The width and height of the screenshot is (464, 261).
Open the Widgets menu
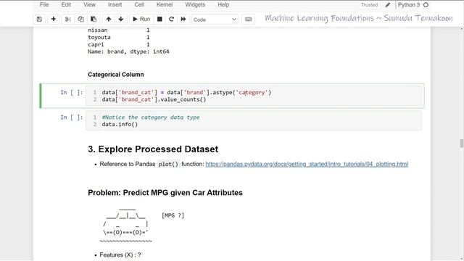(x=195, y=5)
